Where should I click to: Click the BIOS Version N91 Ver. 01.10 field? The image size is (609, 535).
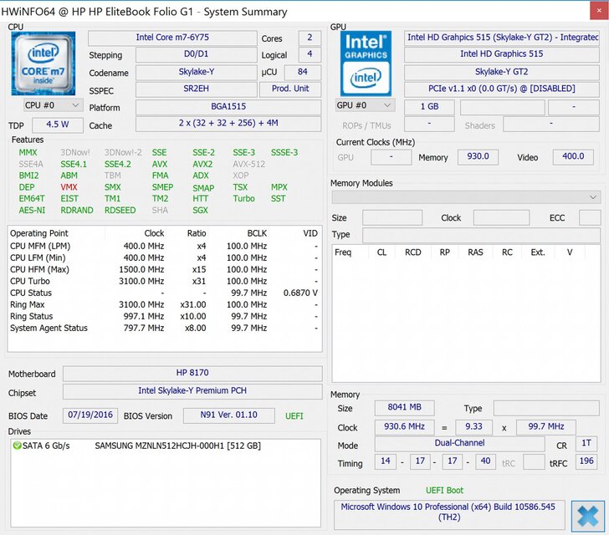pyautogui.click(x=221, y=415)
